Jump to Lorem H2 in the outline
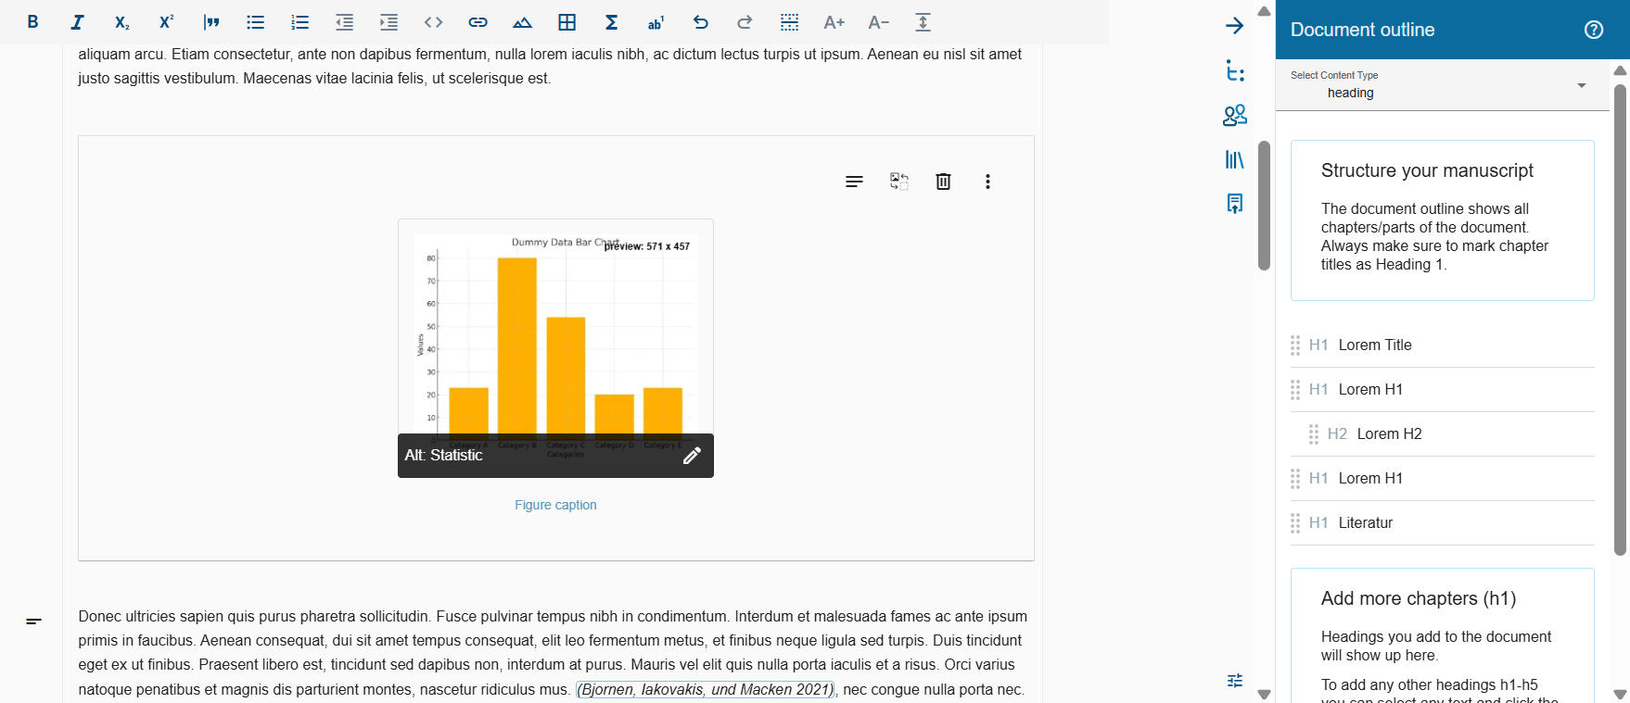 pyautogui.click(x=1389, y=434)
